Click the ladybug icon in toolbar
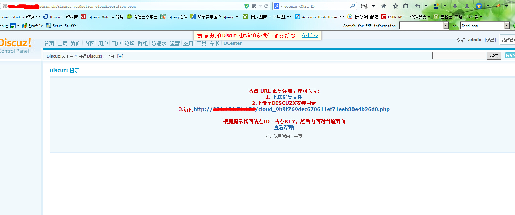Image resolution: width=515 pixels, height=215 pixels. click(x=498, y=6)
